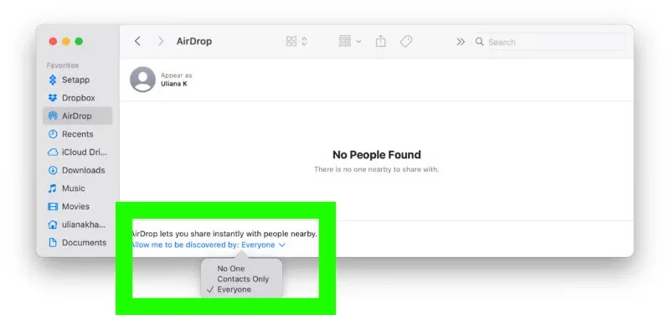Image resolution: width=670 pixels, height=325 pixels.
Task: Open Downloads in the sidebar
Action: click(x=77, y=170)
